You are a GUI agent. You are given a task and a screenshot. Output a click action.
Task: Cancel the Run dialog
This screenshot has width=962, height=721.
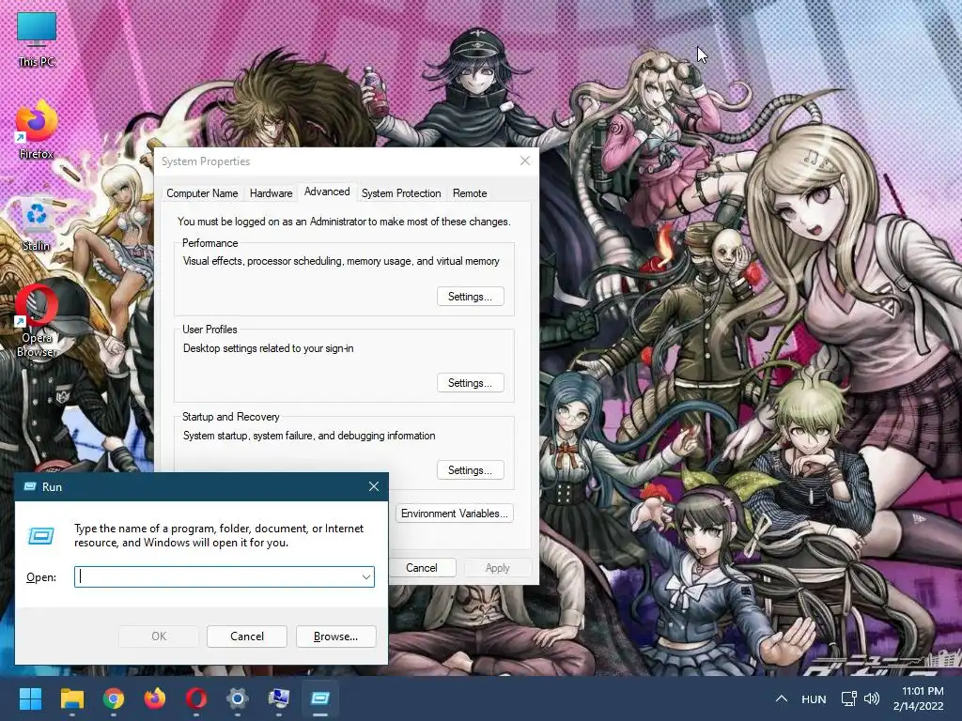pos(247,637)
